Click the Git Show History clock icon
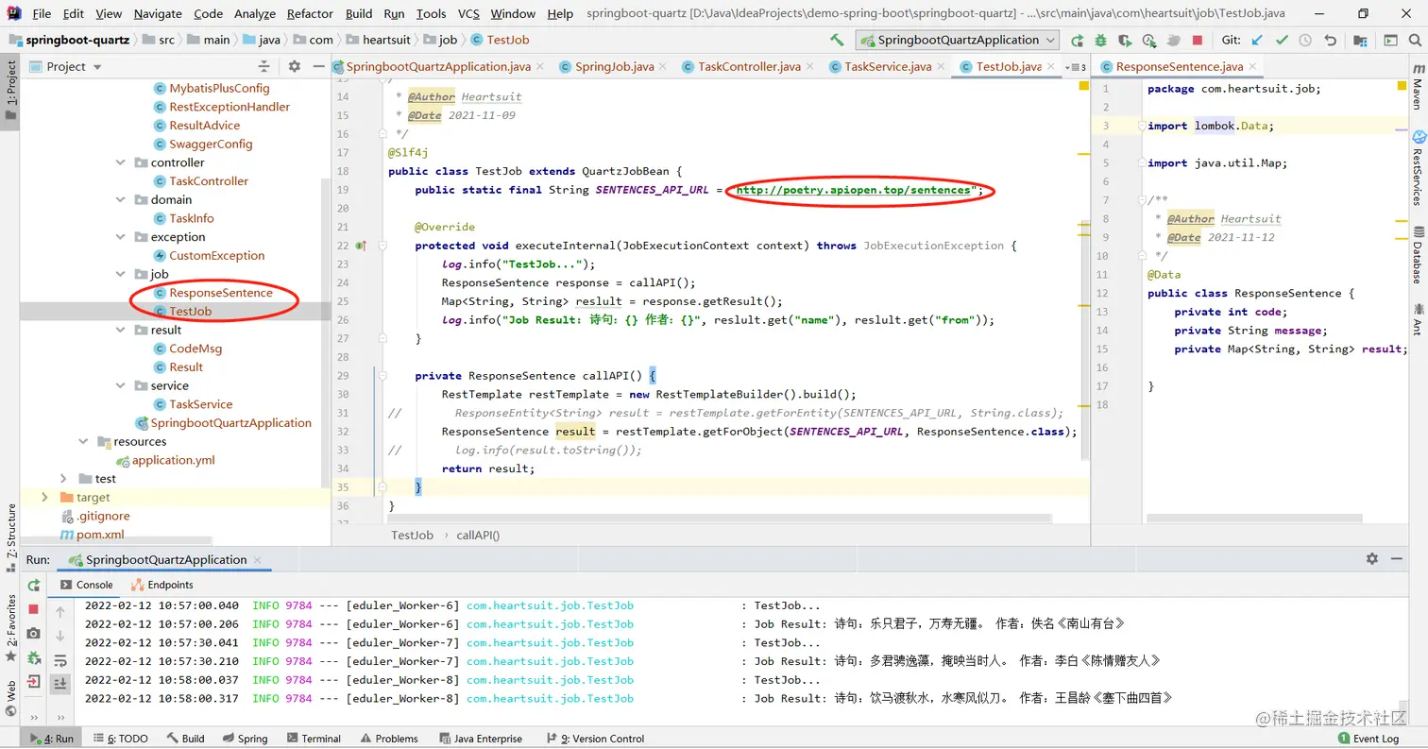Image resolution: width=1428 pixels, height=749 pixels. [x=1305, y=40]
